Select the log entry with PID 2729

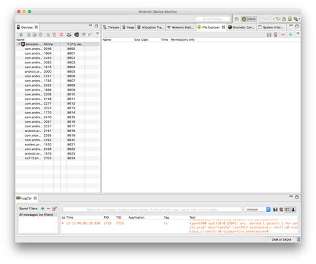[x=179, y=227]
